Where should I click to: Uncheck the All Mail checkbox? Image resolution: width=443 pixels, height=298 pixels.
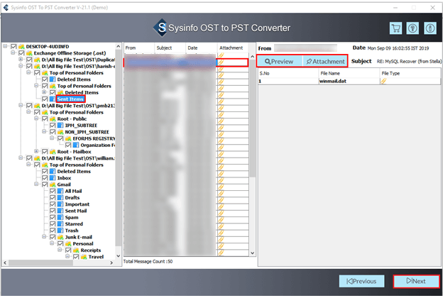53,192
